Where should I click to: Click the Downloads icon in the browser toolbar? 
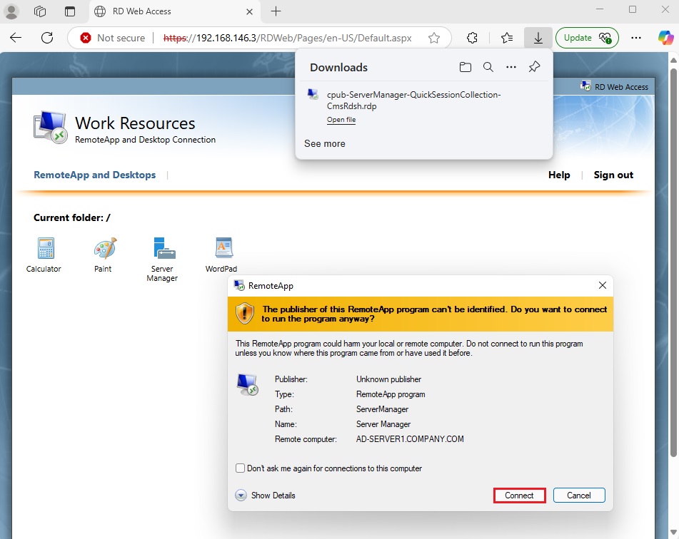(x=538, y=37)
